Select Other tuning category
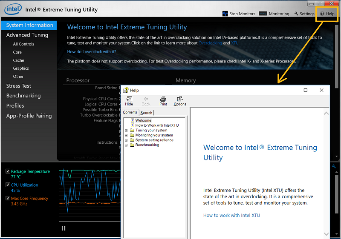The image size is (341, 239). 18,77
